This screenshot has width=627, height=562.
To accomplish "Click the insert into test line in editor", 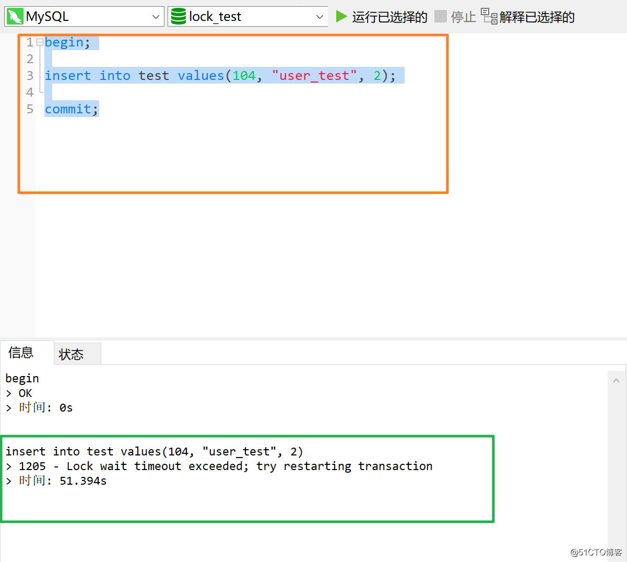I will [x=220, y=76].
